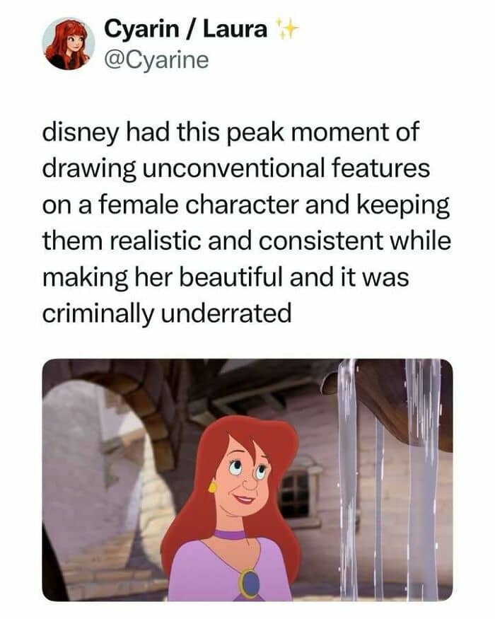This screenshot has height=619, width=495.
Task: Click the yellow earring on the character
Action: click(x=213, y=487)
